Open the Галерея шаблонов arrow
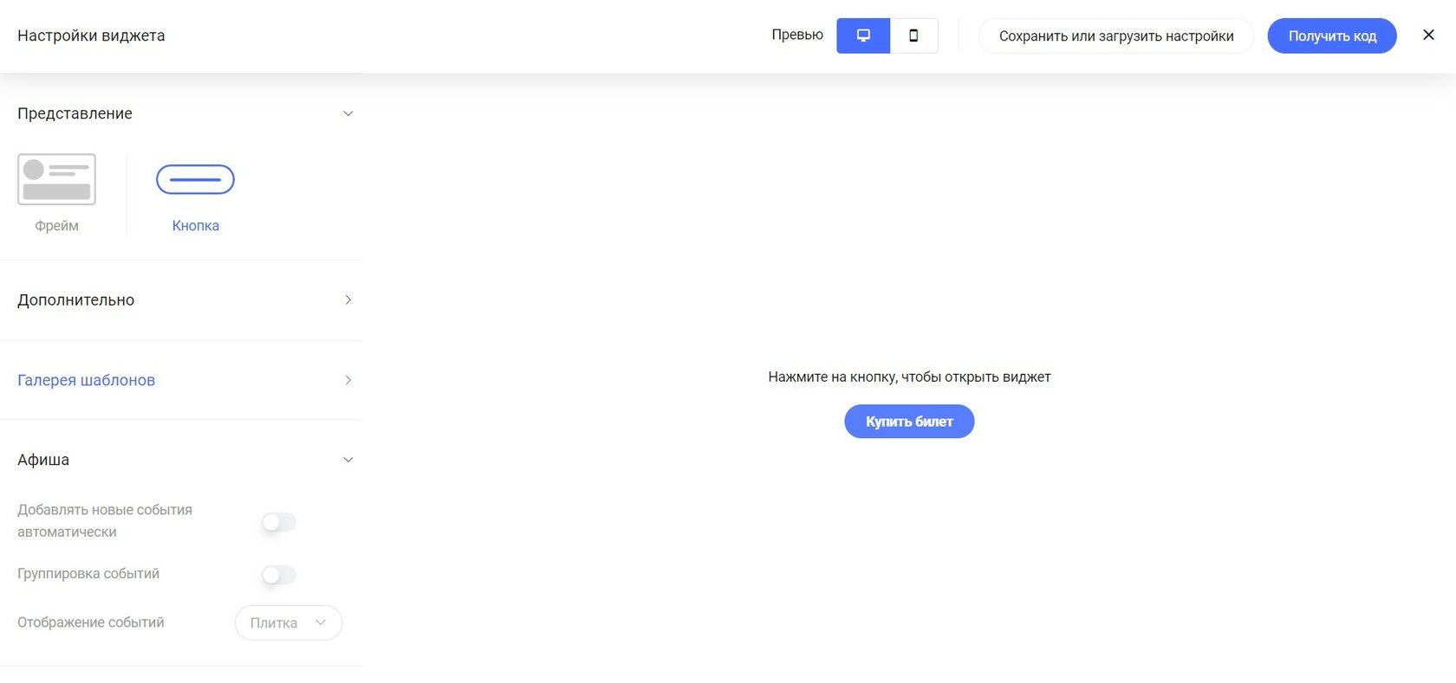This screenshot has height=683, width=1456. pyautogui.click(x=348, y=380)
